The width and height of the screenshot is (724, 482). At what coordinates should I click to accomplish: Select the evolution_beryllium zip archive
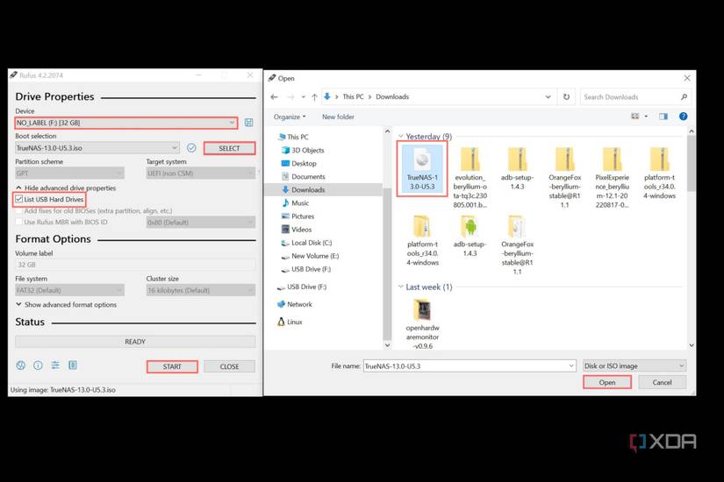470,177
